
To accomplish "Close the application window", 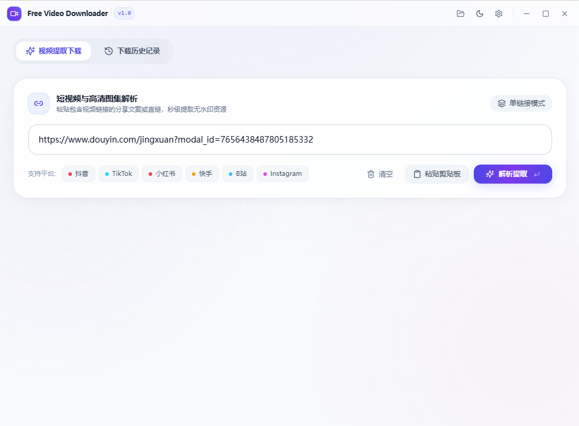I will [x=565, y=14].
